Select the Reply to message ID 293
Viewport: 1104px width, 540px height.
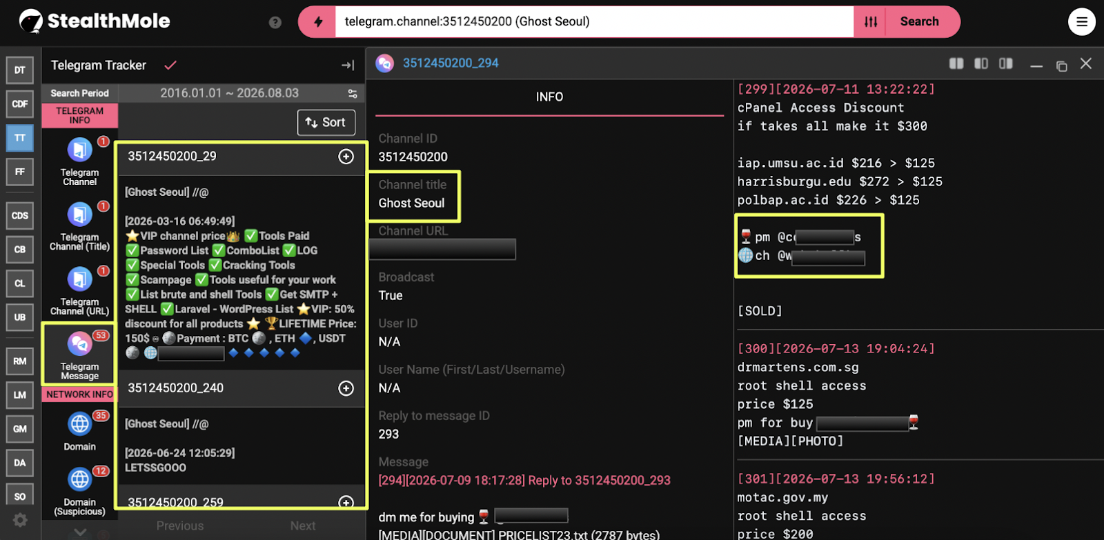pos(388,434)
